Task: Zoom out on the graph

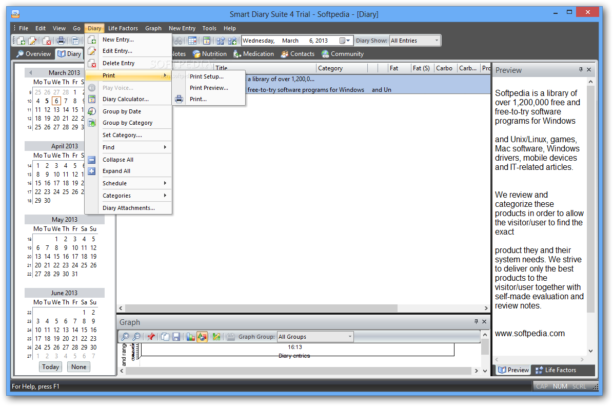Action: pos(137,336)
